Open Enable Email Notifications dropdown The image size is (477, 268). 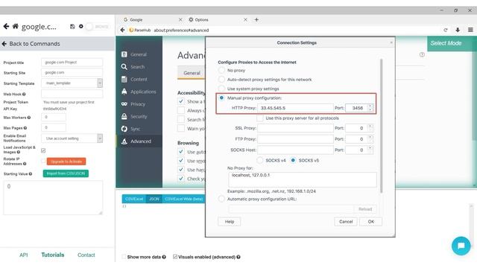(100, 138)
